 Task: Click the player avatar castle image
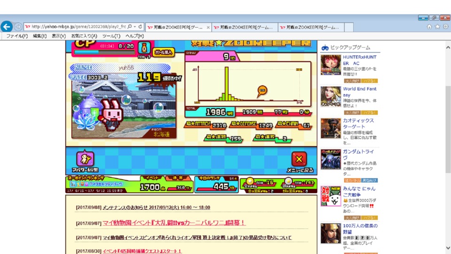click(124, 109)
